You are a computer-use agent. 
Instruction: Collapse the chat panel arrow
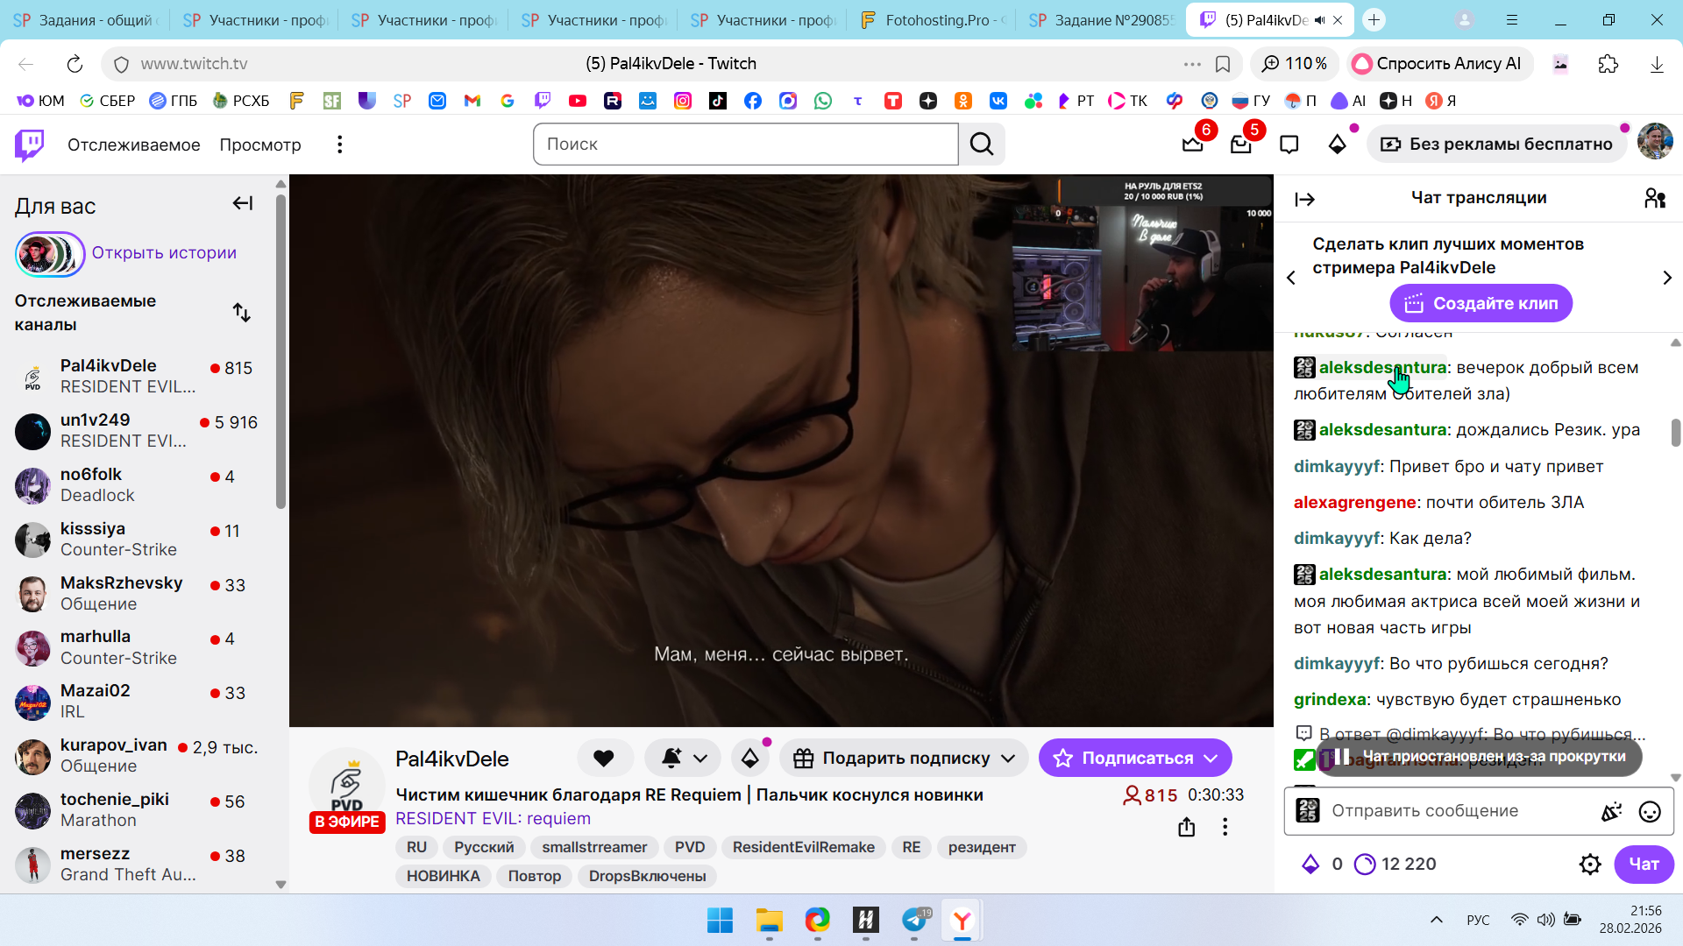(1304, 200)
